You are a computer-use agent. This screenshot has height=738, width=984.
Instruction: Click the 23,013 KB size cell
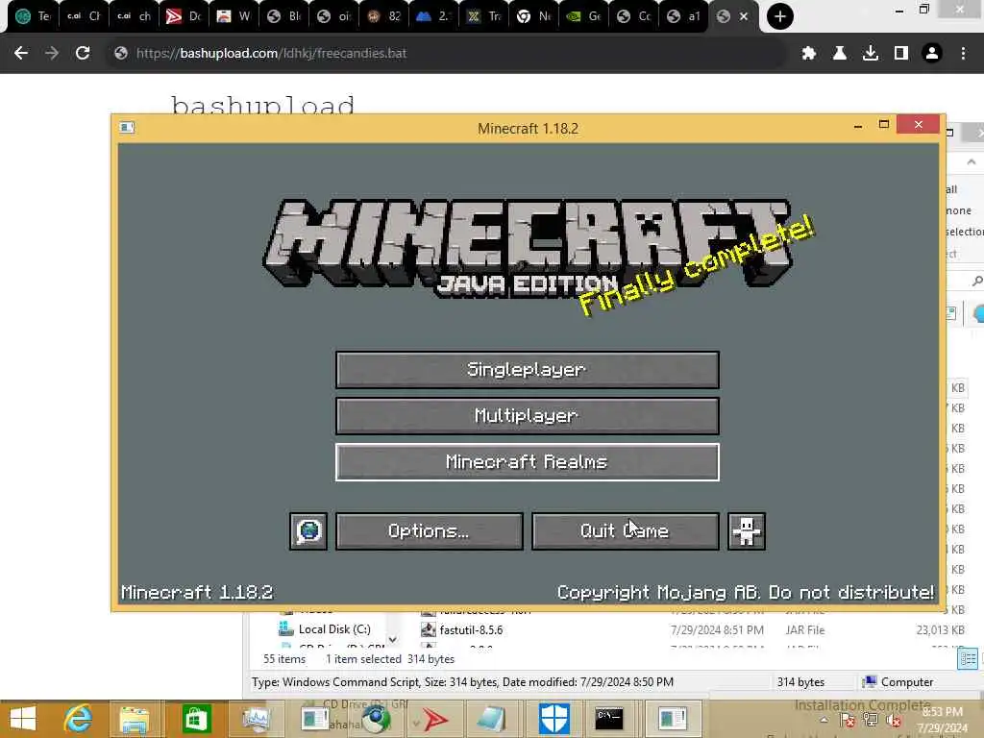click(x=940, y=630)
